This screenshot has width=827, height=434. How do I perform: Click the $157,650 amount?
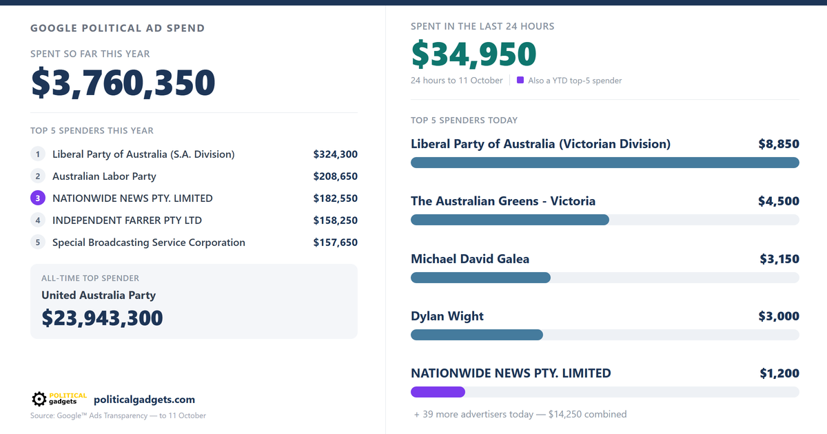[336, 242]
